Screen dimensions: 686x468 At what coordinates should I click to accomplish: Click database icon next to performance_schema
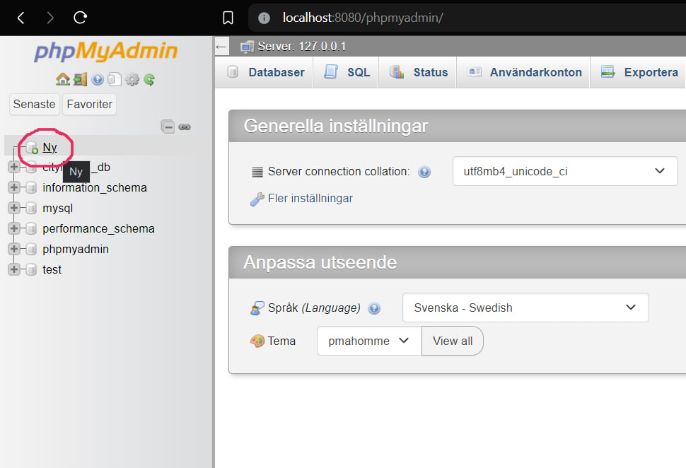pos(31,228)
